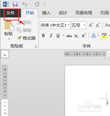
Task: Toggle strikethrough formatting
Action: coord(69,36)
